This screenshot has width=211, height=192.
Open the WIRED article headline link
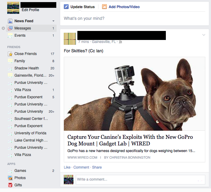[130, 140]
